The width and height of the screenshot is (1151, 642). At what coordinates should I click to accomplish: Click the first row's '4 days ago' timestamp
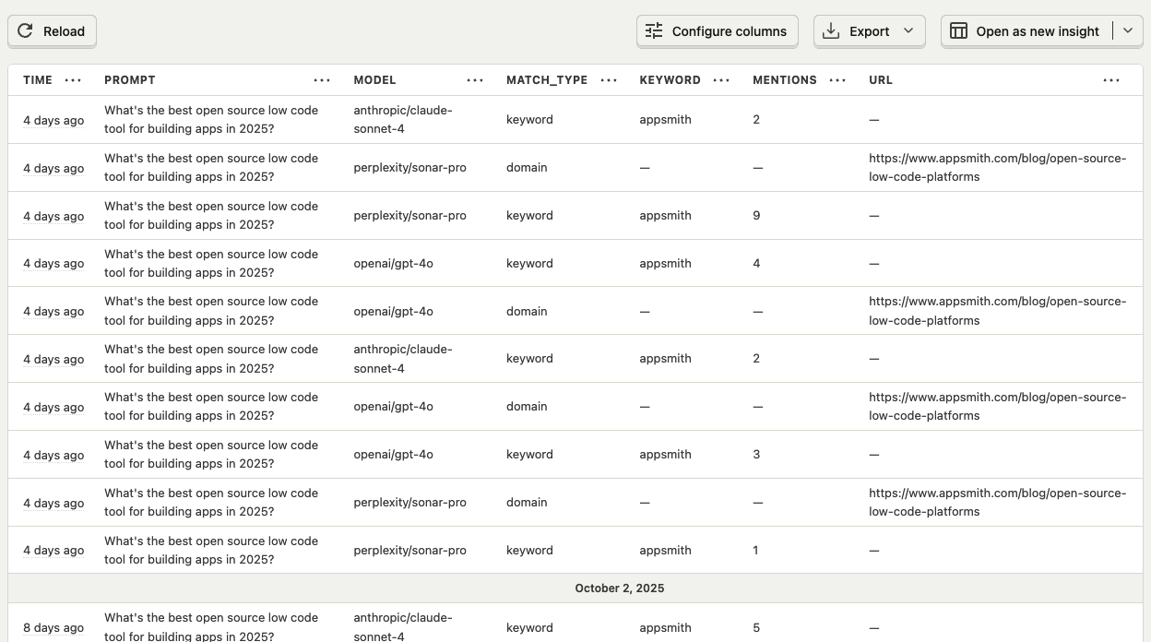[x=53, y=121]
